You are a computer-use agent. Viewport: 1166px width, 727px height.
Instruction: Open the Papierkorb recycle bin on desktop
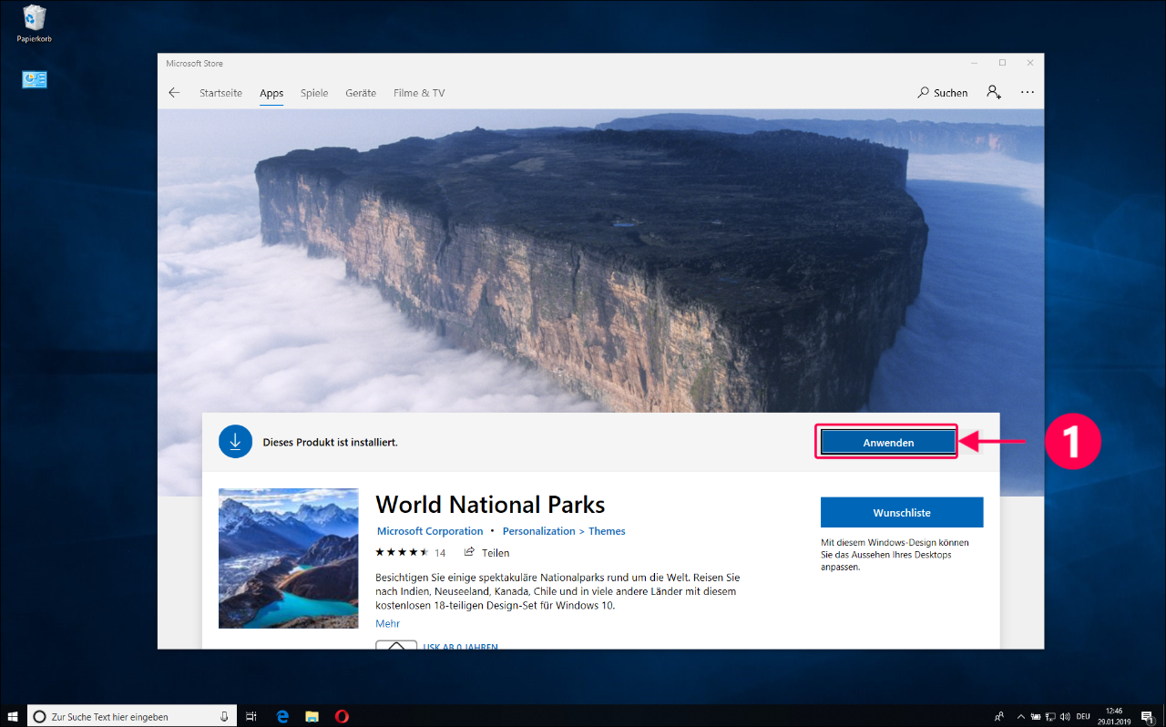[35, 24]
